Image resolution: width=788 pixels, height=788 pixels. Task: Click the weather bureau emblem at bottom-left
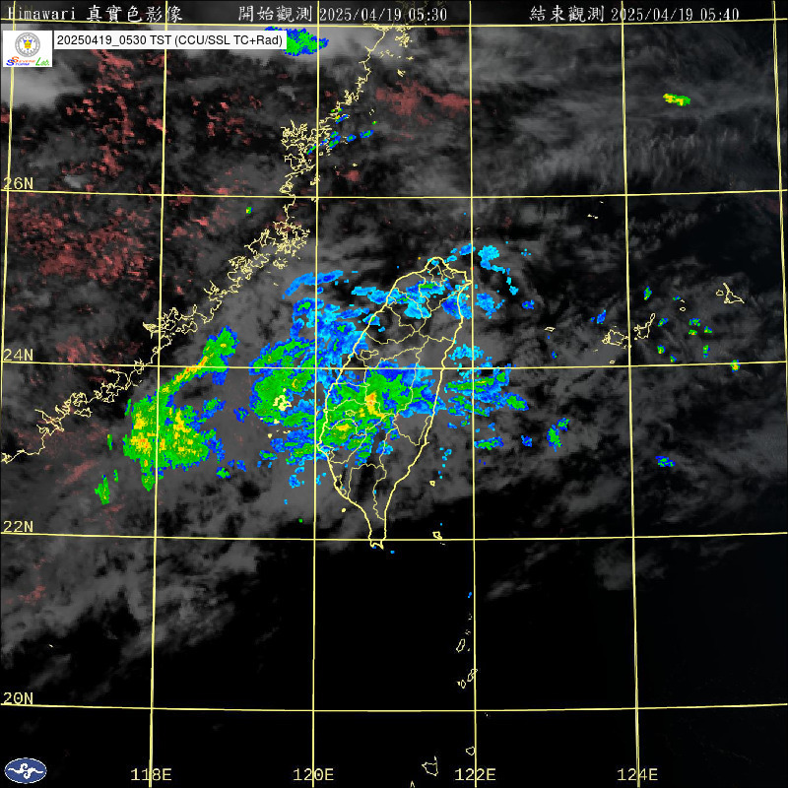pyautogui.click(x=26, y=770)
